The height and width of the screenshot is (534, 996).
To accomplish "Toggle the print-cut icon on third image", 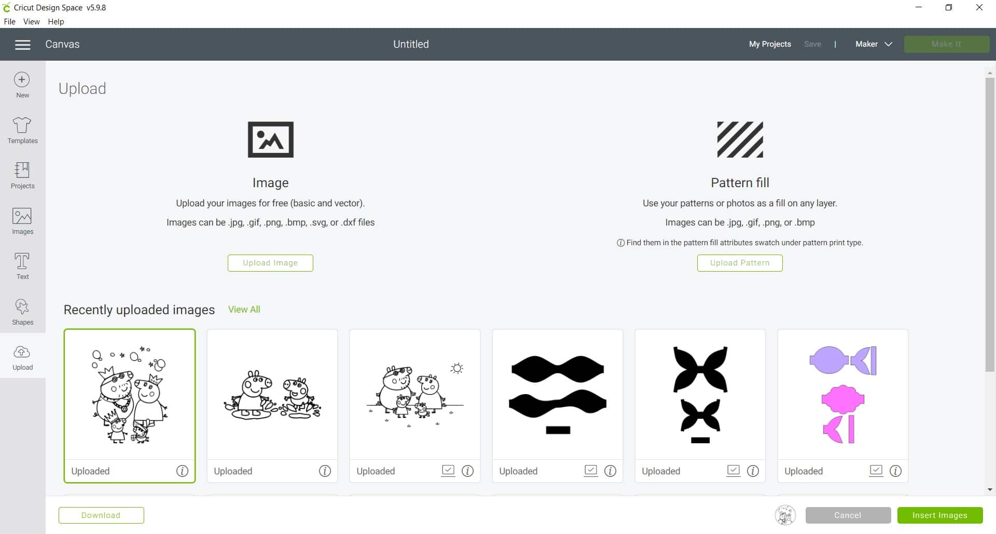I will (448, 470).
